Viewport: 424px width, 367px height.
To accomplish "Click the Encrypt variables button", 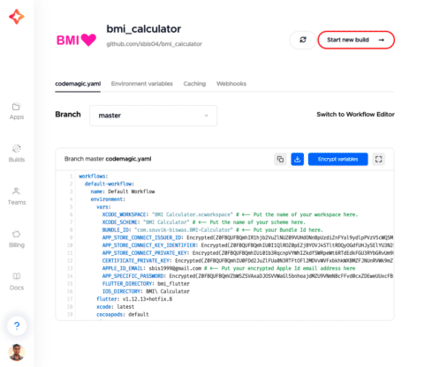I will pos(337,159).
